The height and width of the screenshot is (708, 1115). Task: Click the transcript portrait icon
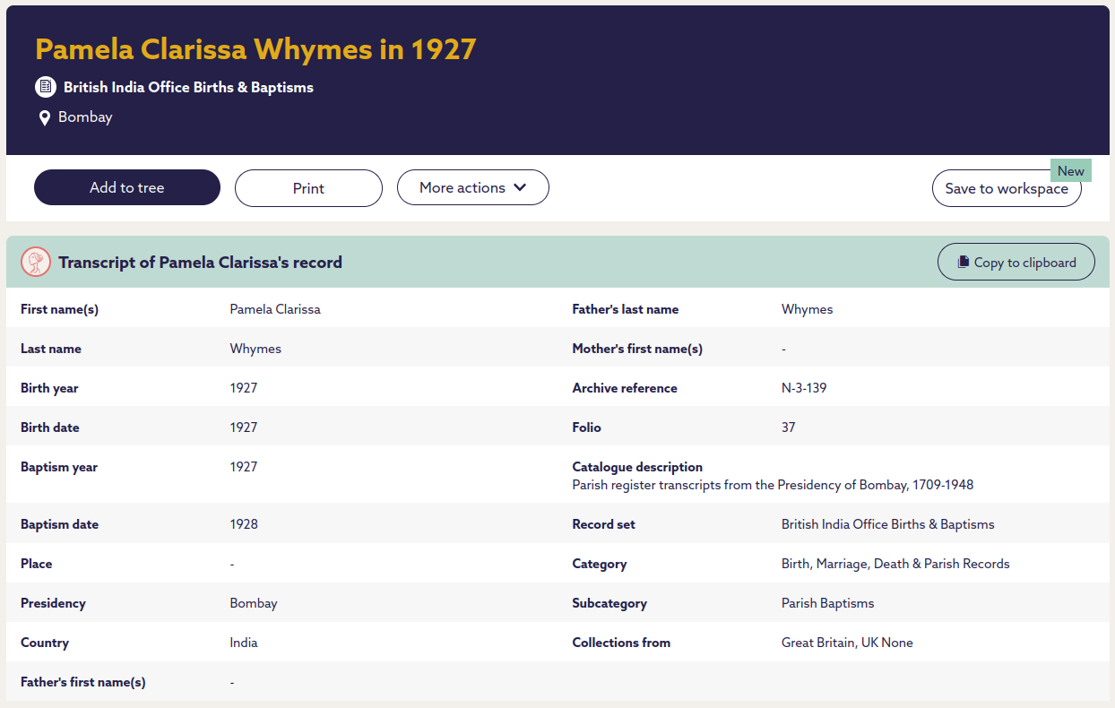tap(36, 262)
